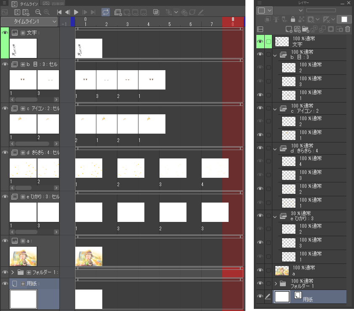This screenshot has width=354, height=311.
Task: Collapse the d きらきら animation folder
Action: click(275, 148)
